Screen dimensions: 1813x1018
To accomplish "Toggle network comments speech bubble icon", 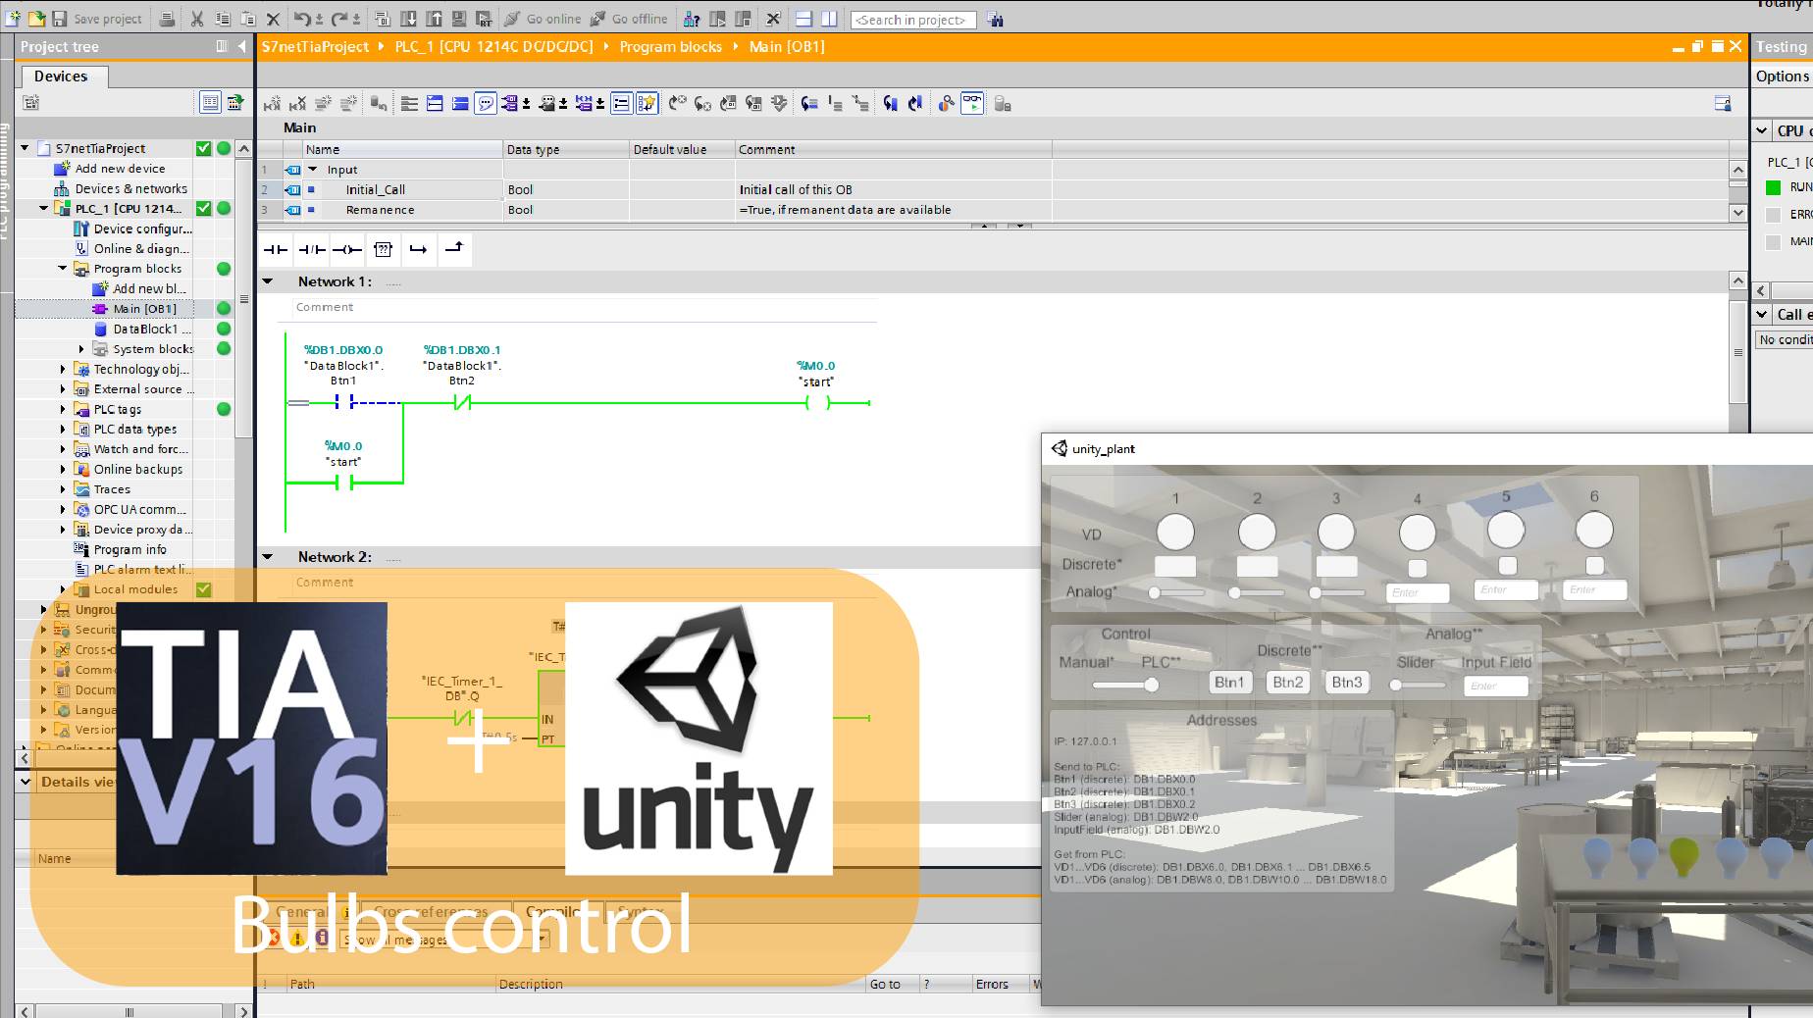I will coord(486,103).
